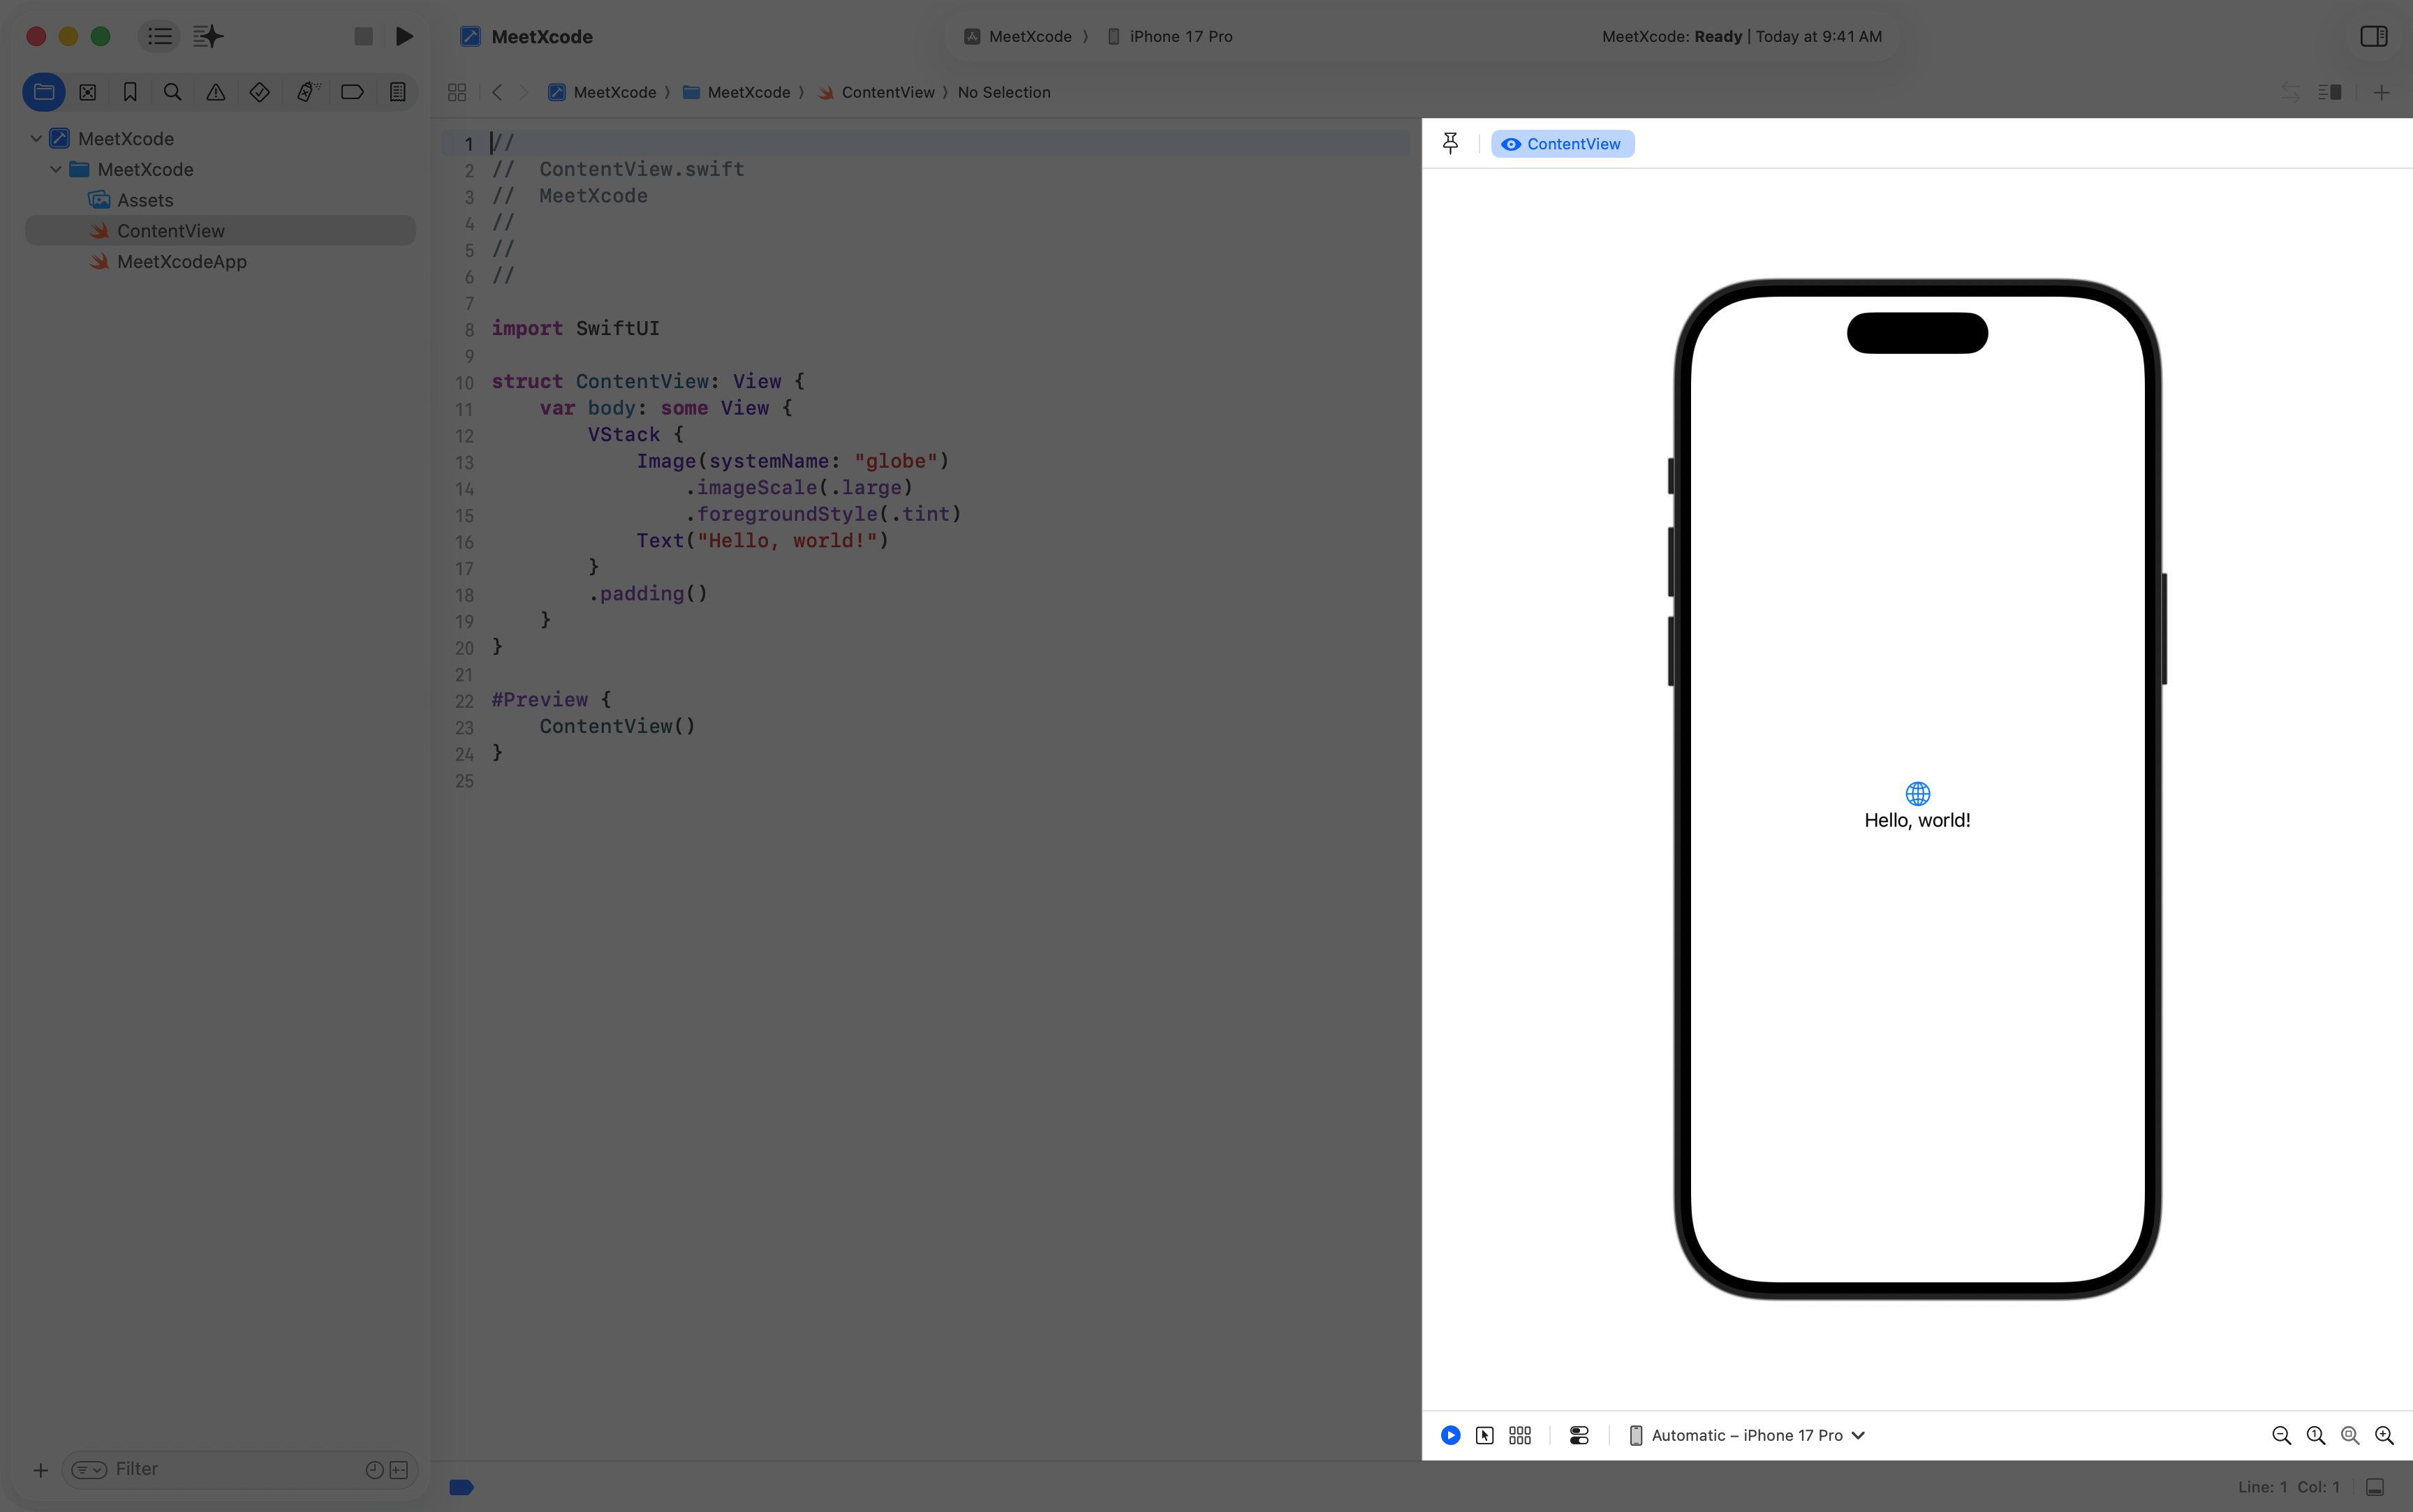Viewport: 2413px width, 1512px height.
Task: Enable selectable preview mode with cursor icon
Action: 1484,1434
